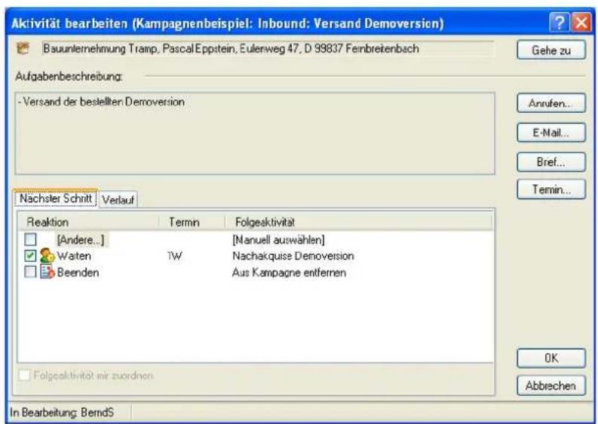The image size is (598, 424).
Task: Click the In Bearbeitung: BerndS status text
Action: click(62, 412)
